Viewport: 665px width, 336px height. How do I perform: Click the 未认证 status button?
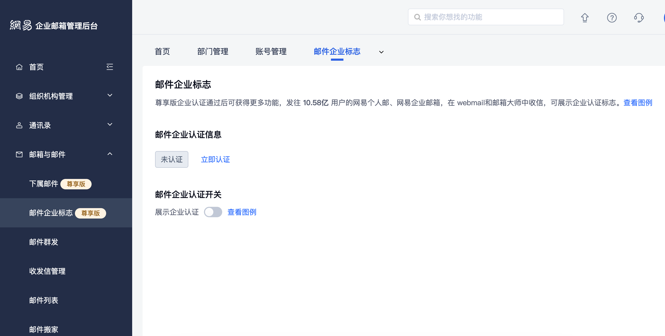[x=172, y=159]
